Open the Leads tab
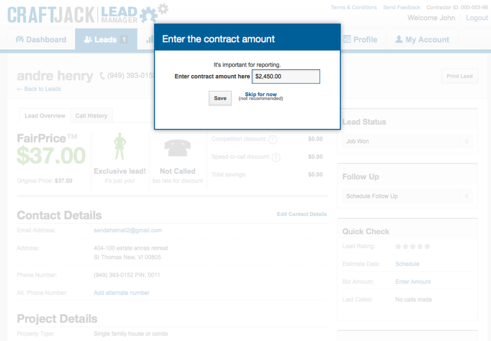Image resolution: width=491 pixels, height=341 pixels. (106, 39)
